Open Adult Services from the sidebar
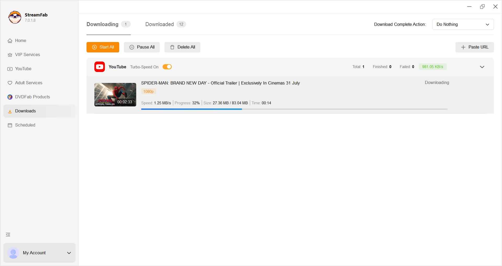This screenshot has width=502, height=266. pos(28,83)
